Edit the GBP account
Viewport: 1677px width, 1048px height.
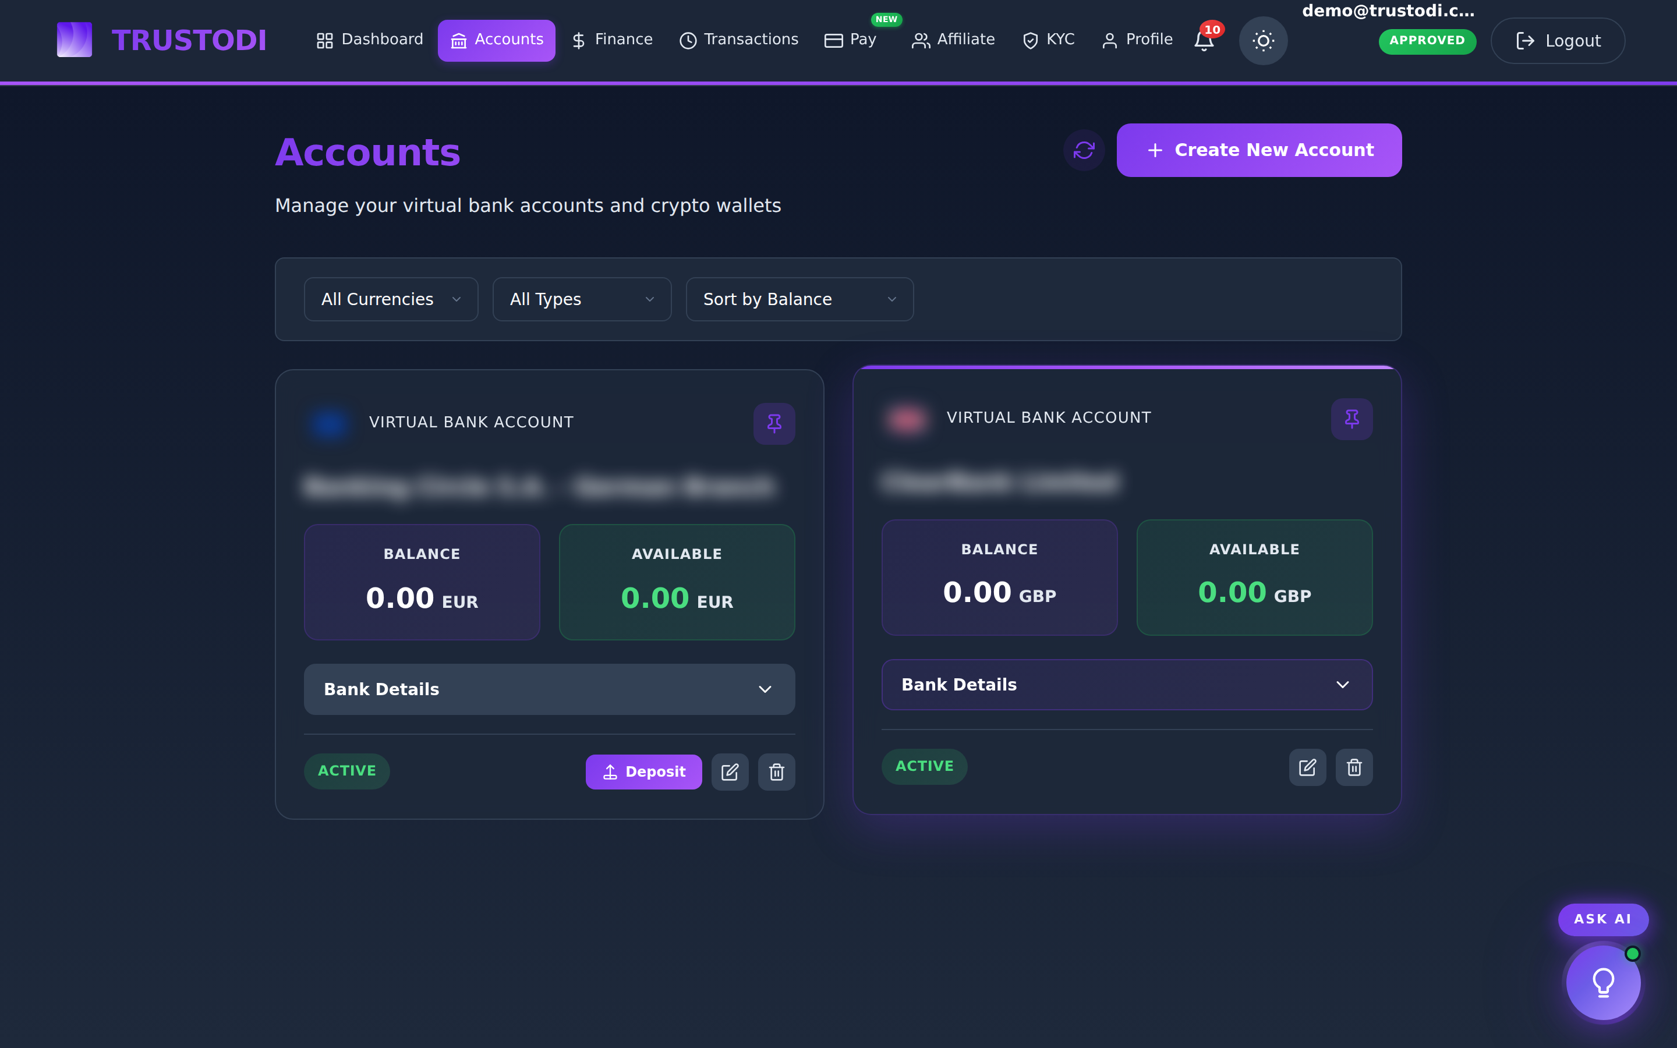(x=1307, y=767)
